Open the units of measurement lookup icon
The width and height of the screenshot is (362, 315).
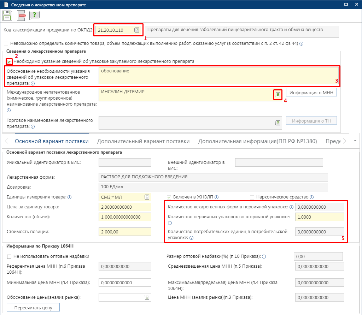[x=147, y=197]
